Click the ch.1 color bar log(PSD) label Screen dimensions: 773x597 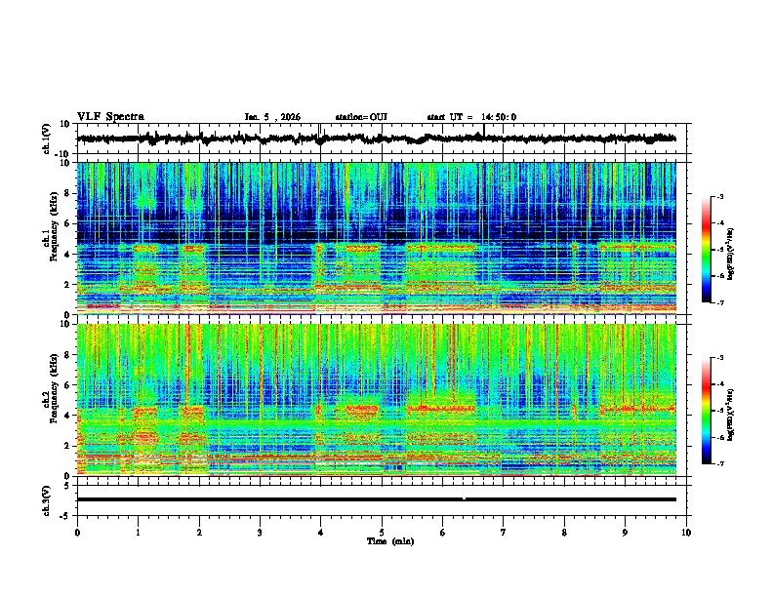coord(731,254)
